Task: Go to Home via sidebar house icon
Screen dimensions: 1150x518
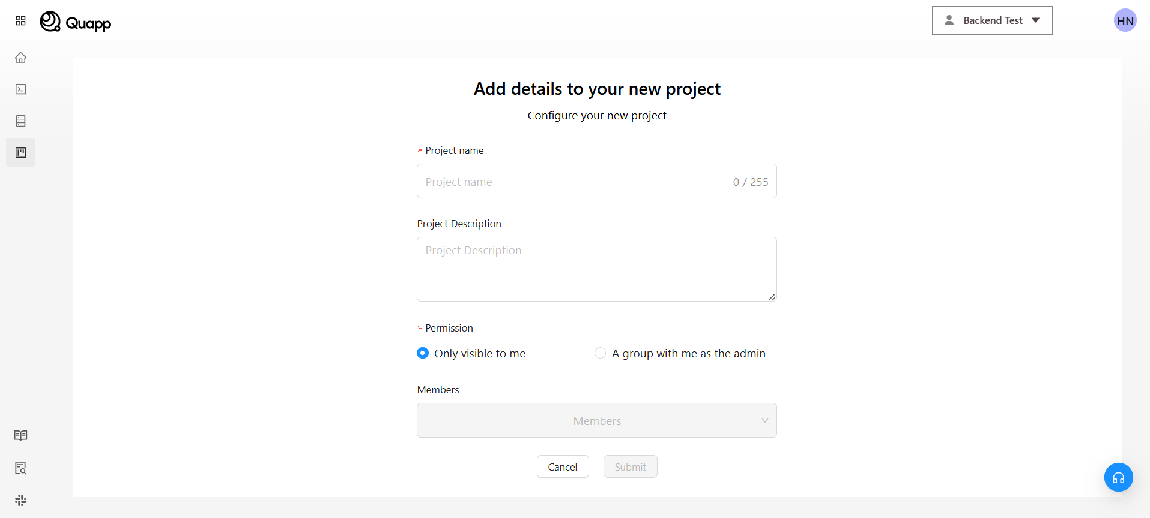Action: pyautogui.click(x=21, y=58)
